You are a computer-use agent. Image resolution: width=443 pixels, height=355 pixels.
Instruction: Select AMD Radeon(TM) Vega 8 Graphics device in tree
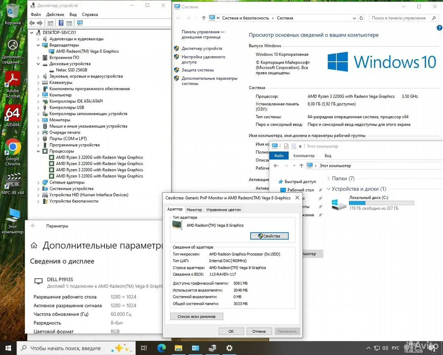pos(87,51)
